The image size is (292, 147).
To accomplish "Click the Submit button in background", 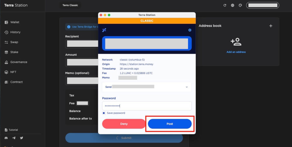I will click(x=124, y=138).
